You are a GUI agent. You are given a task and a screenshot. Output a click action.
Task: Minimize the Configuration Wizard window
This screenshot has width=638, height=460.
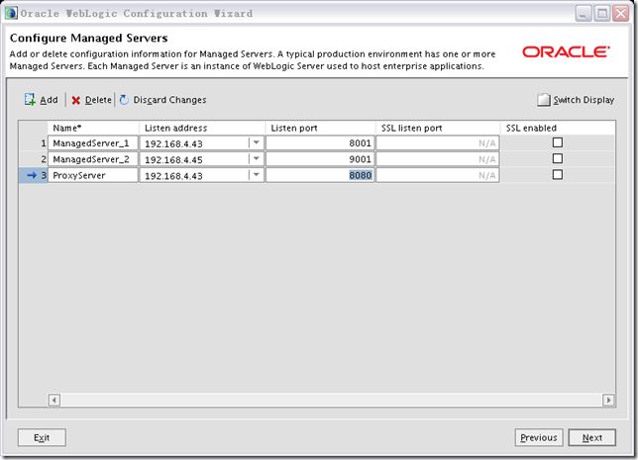tap(584, 14)
